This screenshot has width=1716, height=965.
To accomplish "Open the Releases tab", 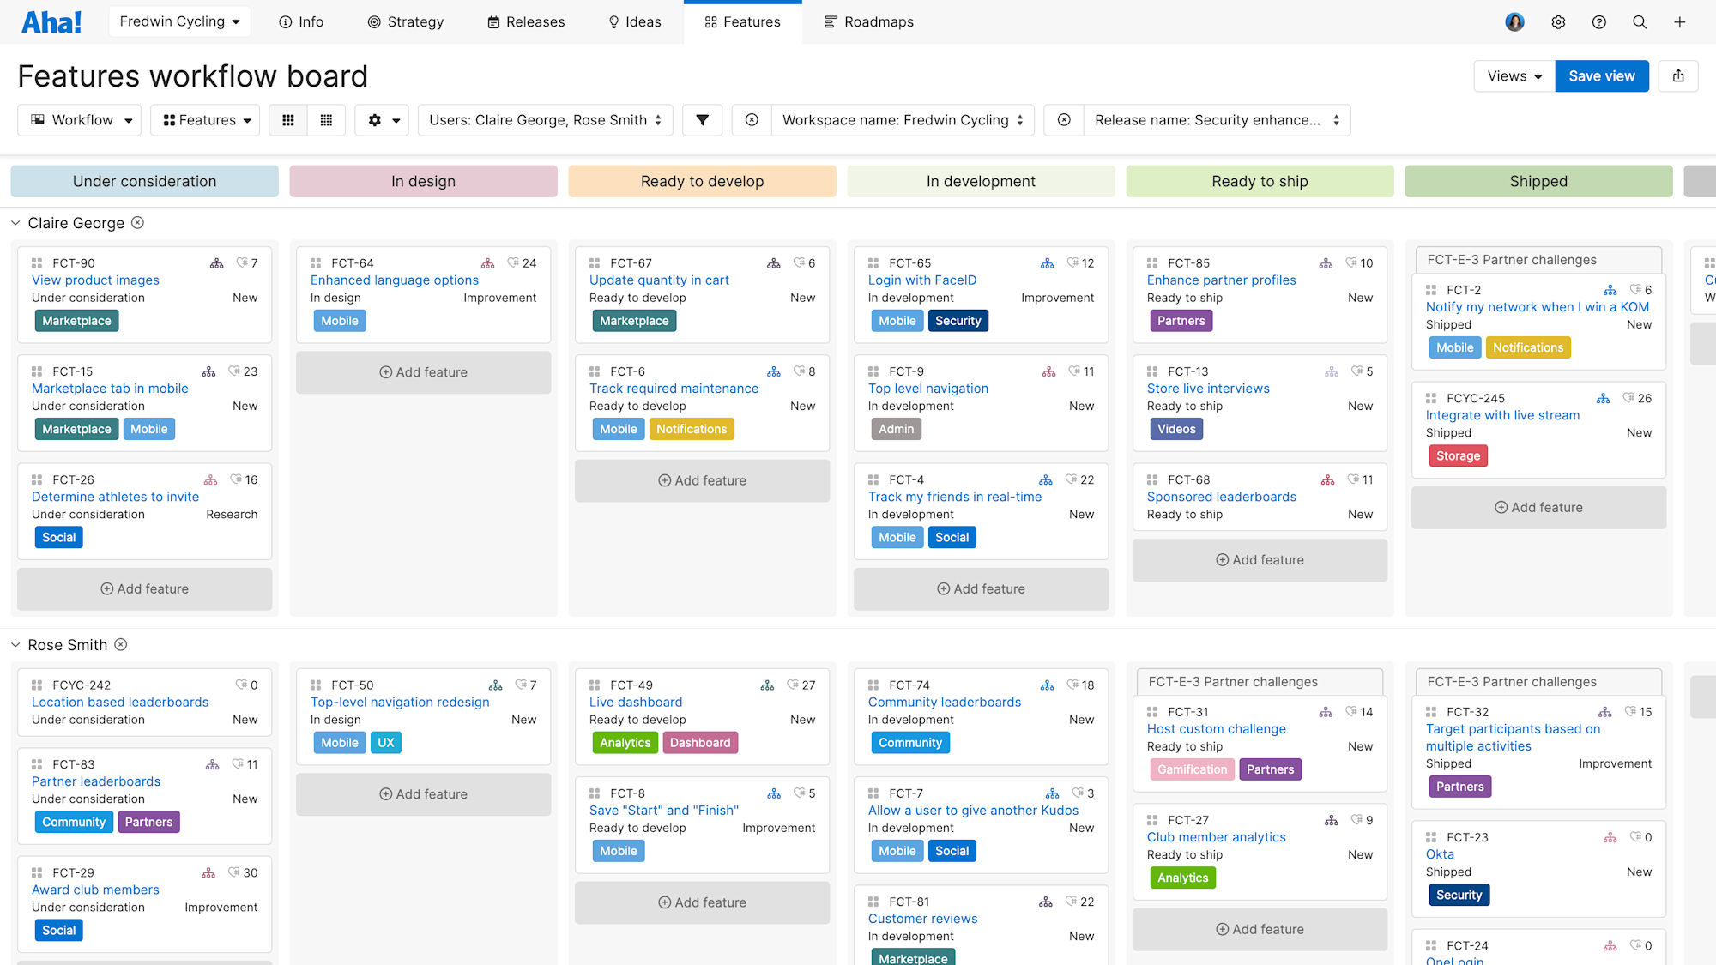I will pos(525,21).
